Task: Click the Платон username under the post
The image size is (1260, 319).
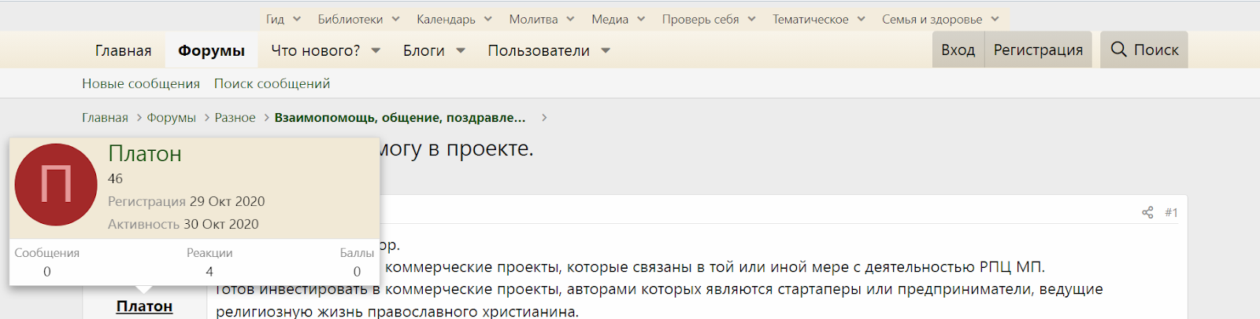Action: (144, 306)
